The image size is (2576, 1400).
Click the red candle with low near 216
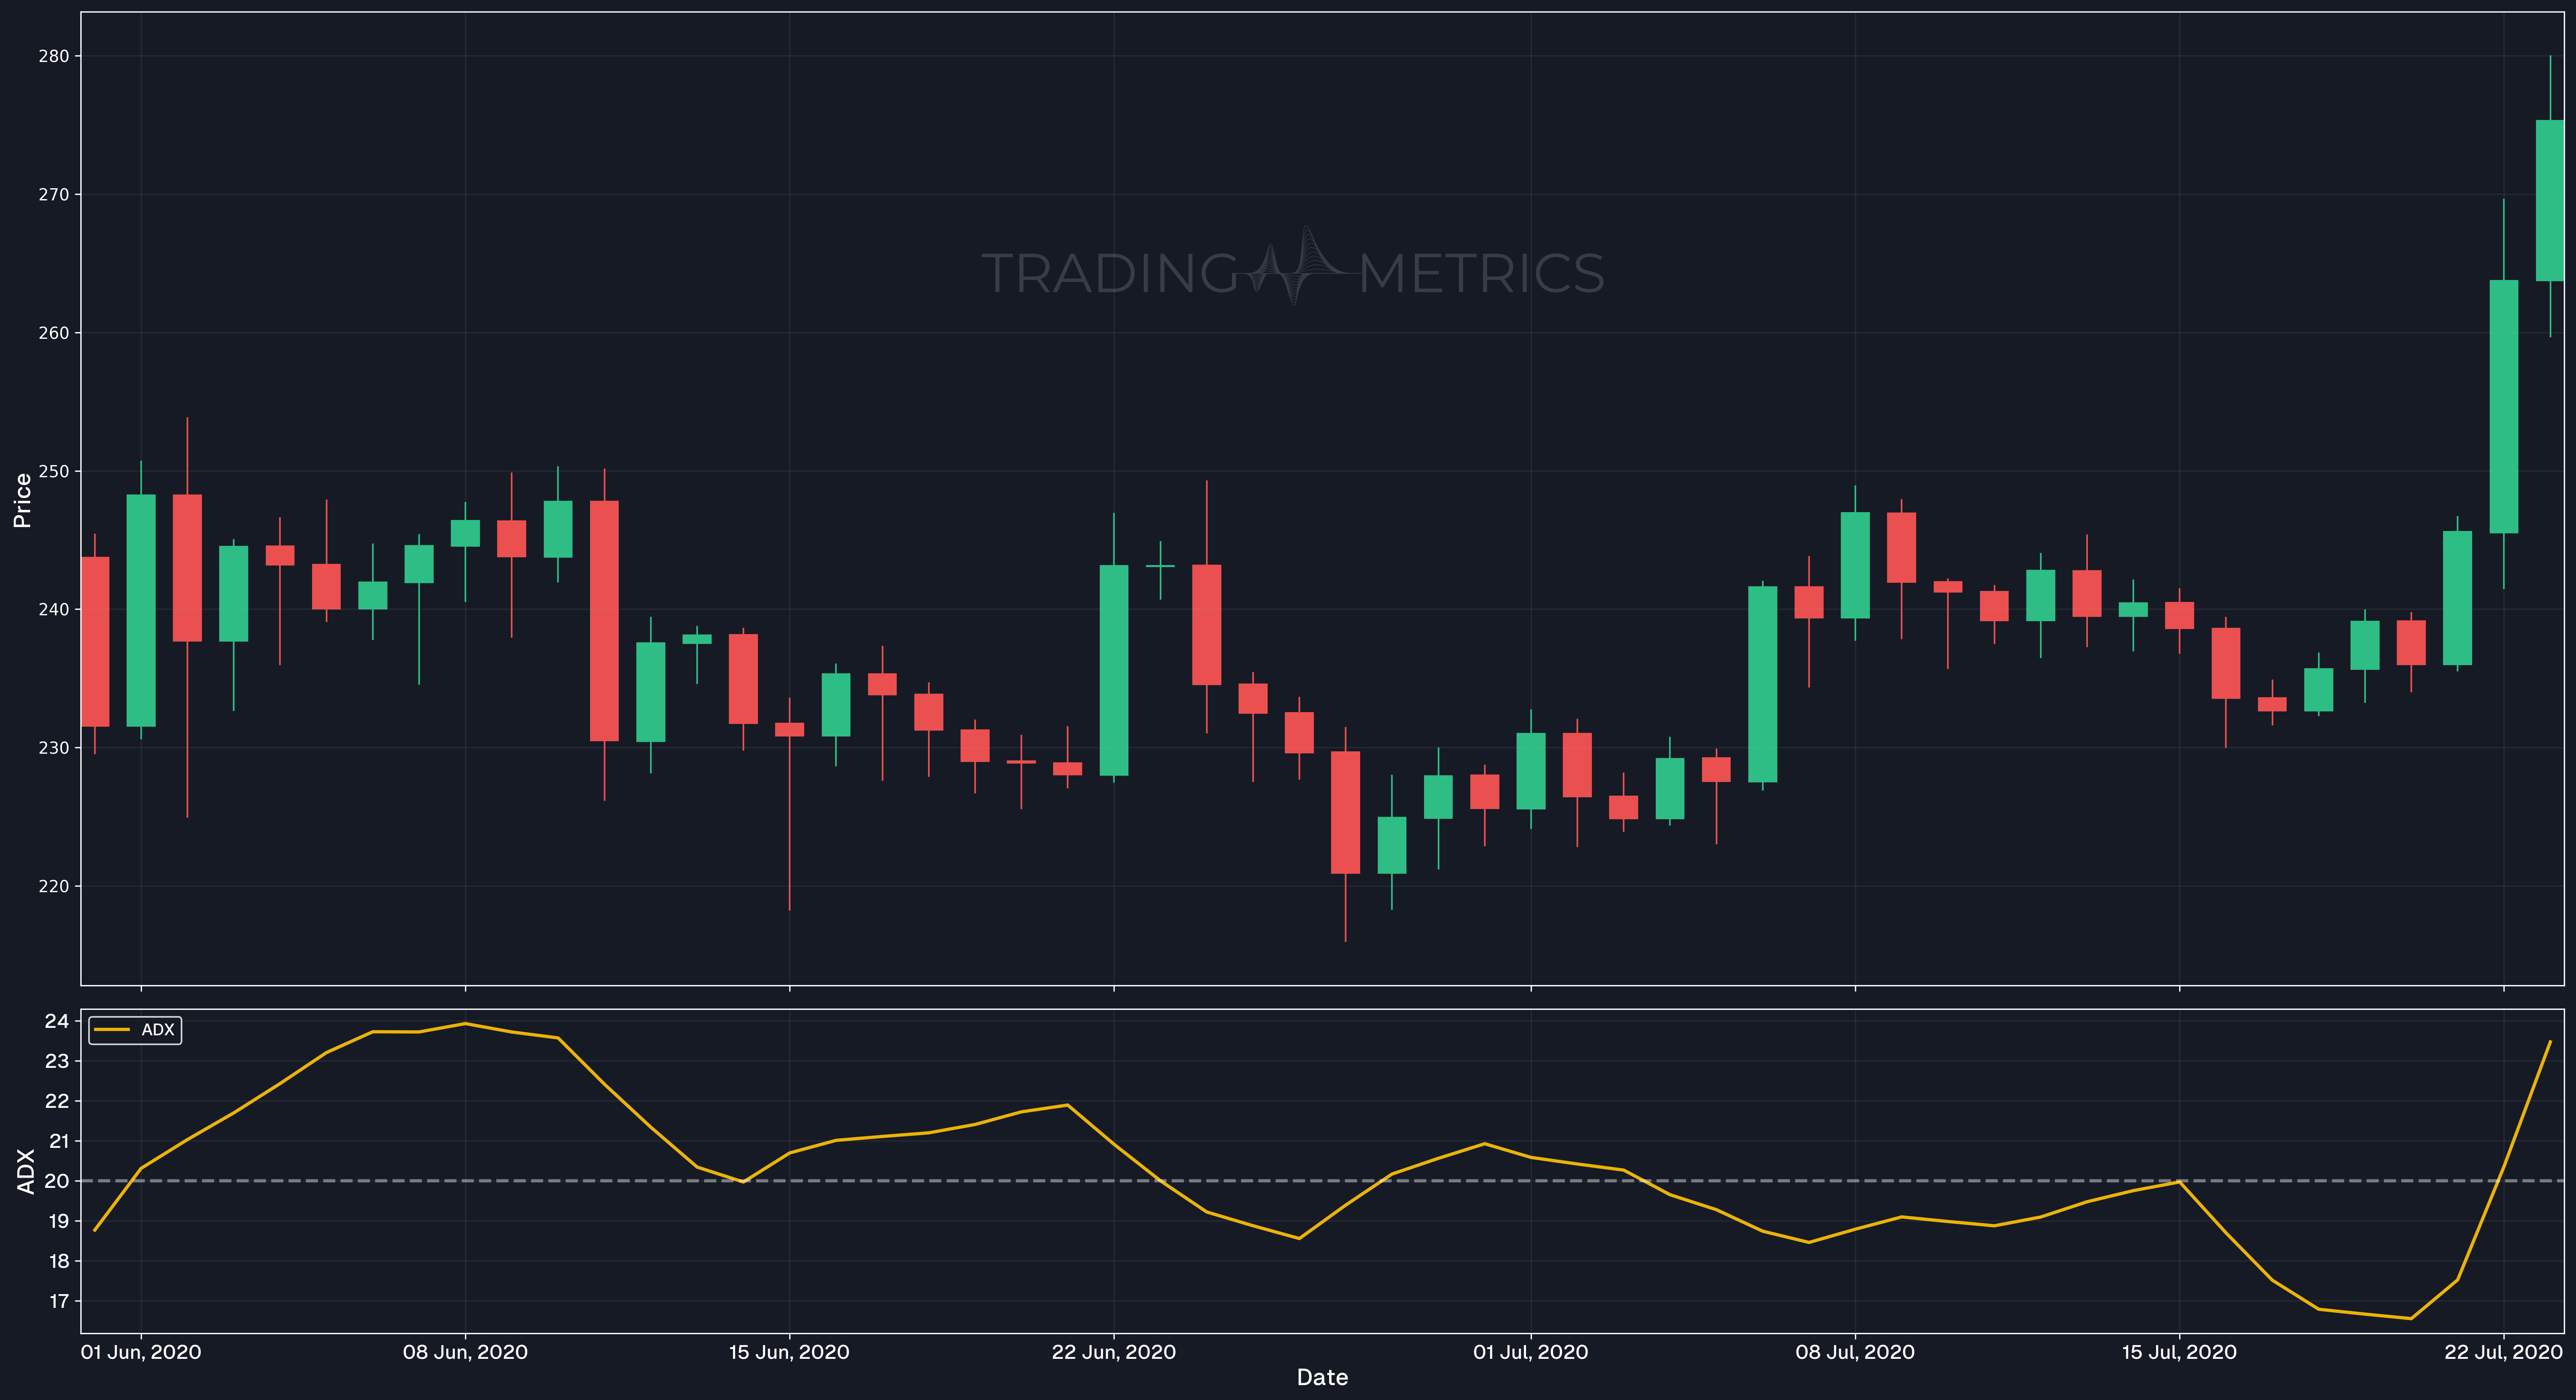[1345, 812]
